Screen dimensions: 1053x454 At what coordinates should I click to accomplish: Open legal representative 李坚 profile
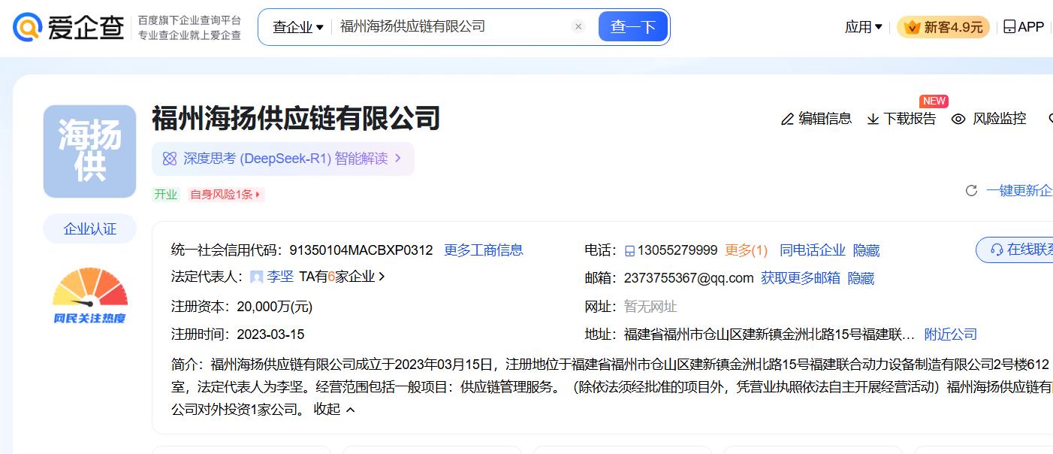coord(279,277)
